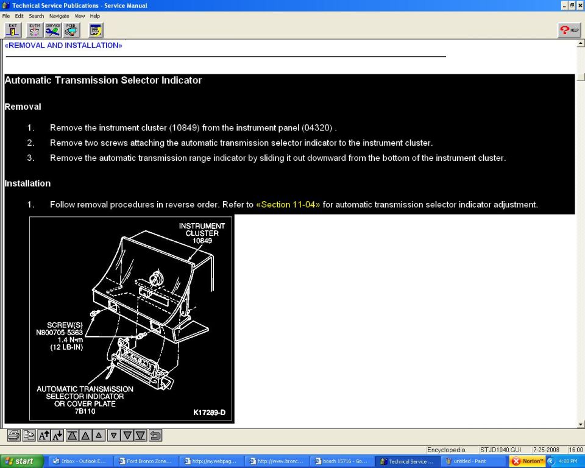Screen dimensions: 585x468
Task: Click the EXIT door icon in toolbar
Action: 13,30
